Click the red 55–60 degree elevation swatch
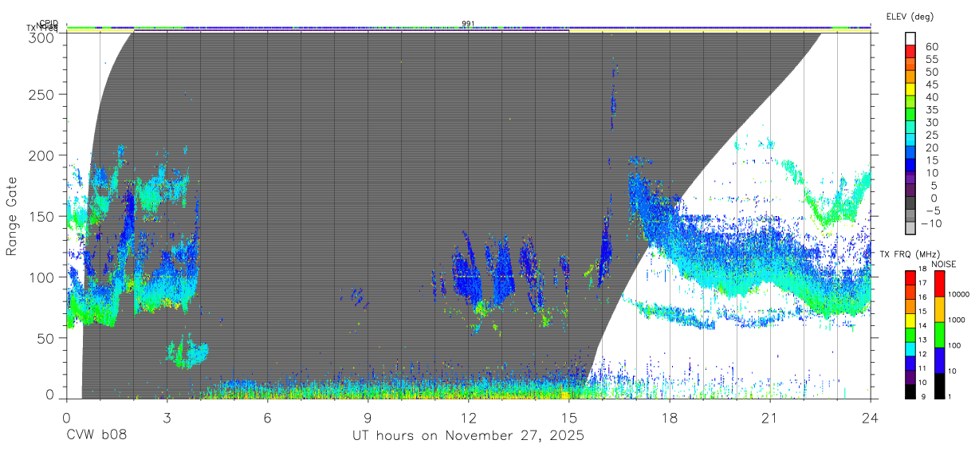The height and width of the screenshot is (452, 979). click(910, 51)
